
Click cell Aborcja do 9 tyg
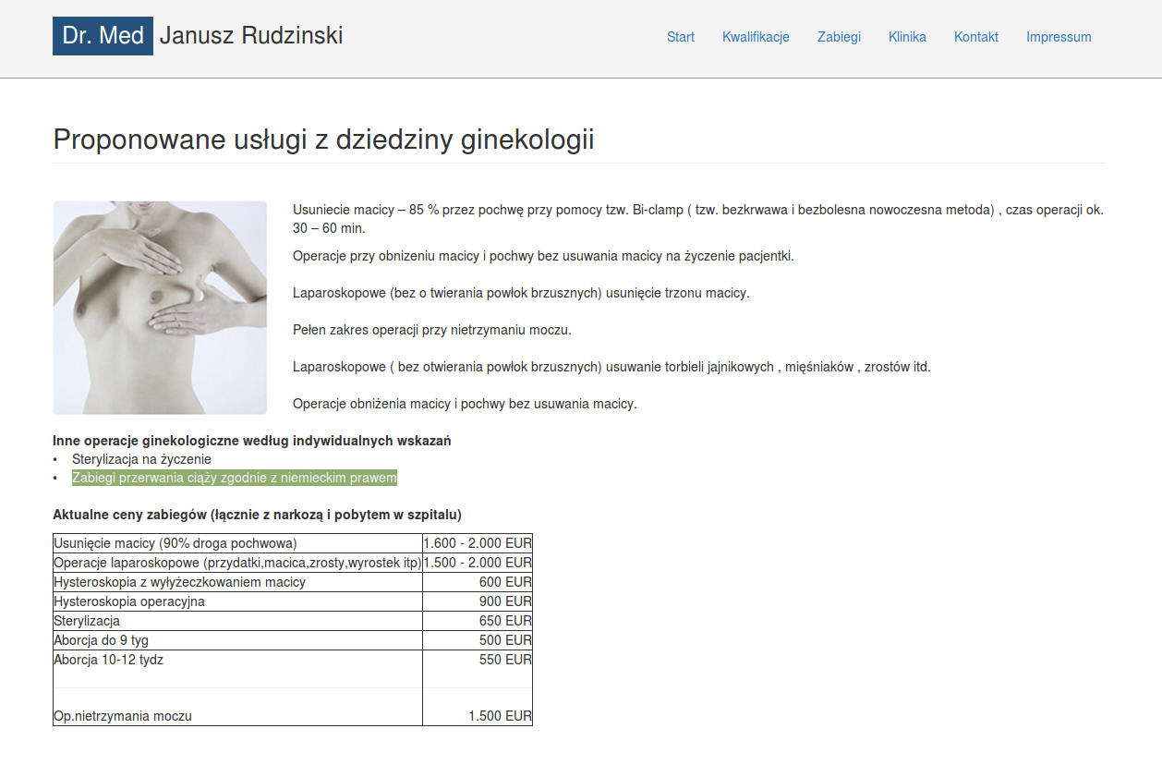(237, 640)
